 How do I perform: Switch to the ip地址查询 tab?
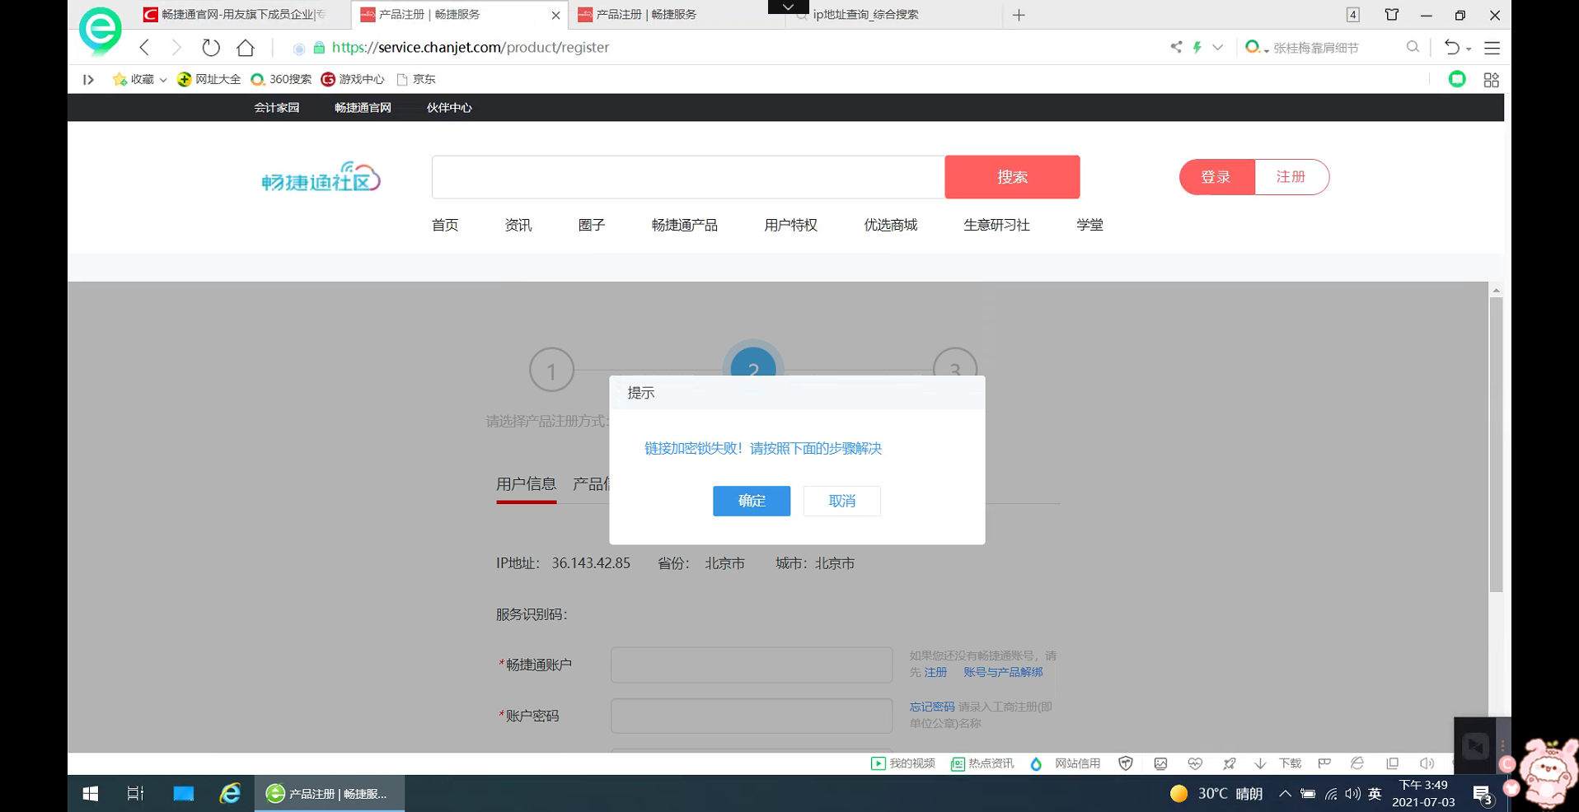pyautogui.click(x=865, y=15)
